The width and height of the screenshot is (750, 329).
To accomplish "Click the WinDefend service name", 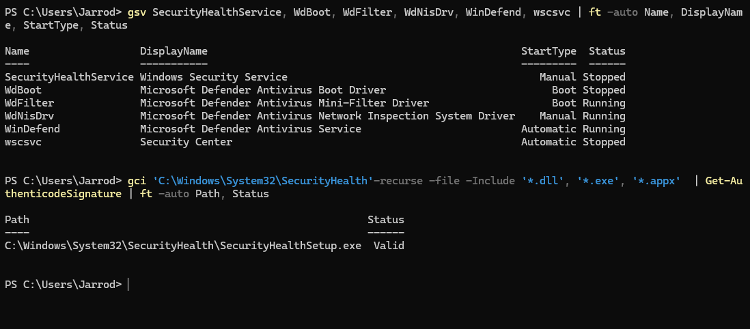I will (x=32, y=128).
